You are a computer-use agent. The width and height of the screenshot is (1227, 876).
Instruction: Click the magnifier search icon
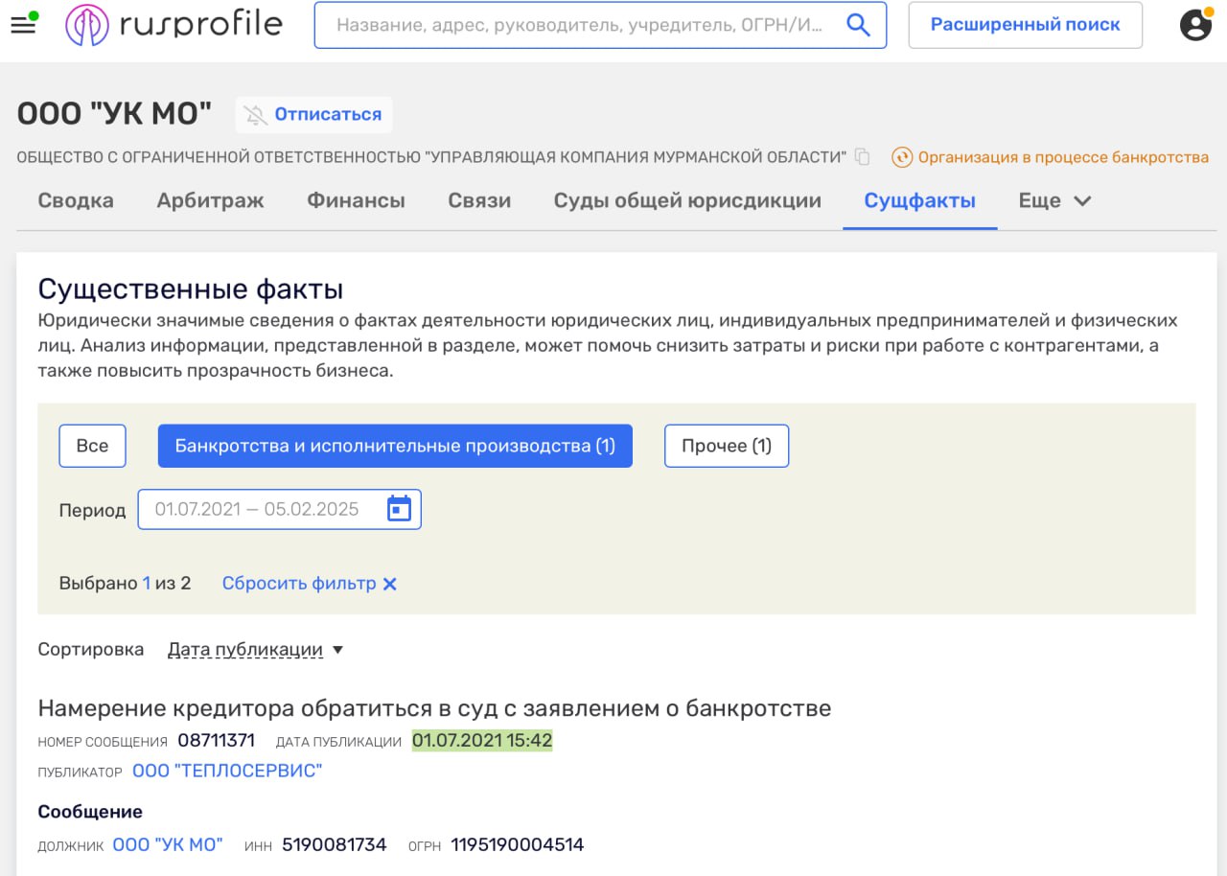tap(859, 25)
